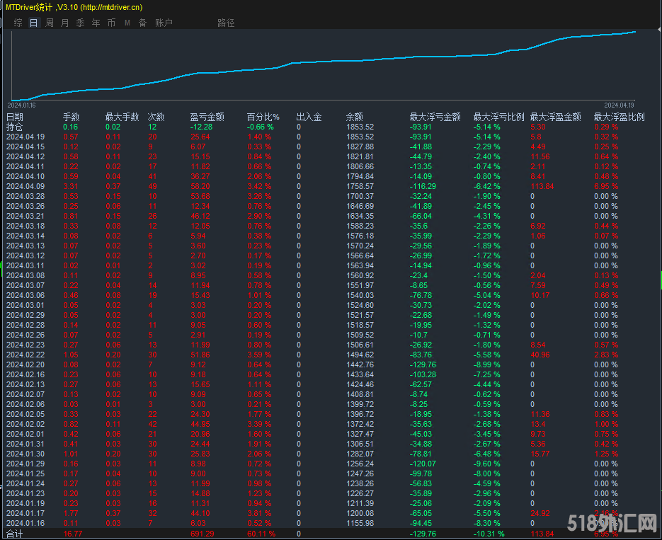Switch to the 综 summary tab

pyautogui.click(x=18, y=23)
